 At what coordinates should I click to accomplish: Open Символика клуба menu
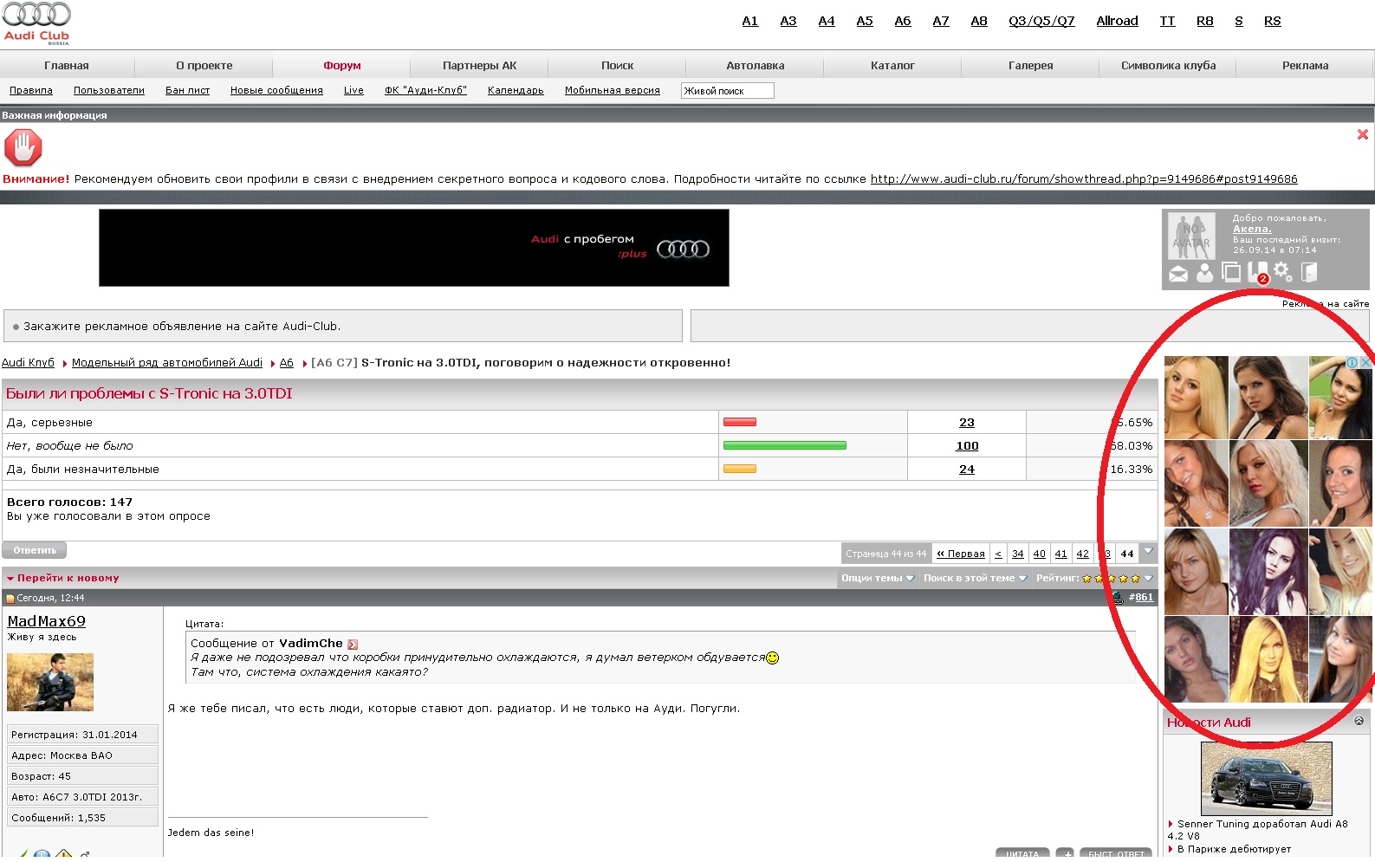pos(1169,65)
